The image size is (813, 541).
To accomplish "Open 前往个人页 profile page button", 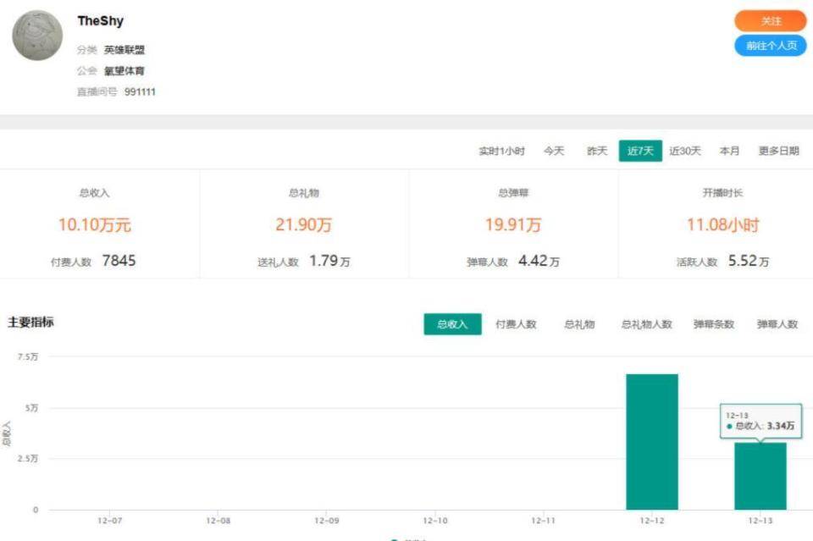I will pos(770,46).
